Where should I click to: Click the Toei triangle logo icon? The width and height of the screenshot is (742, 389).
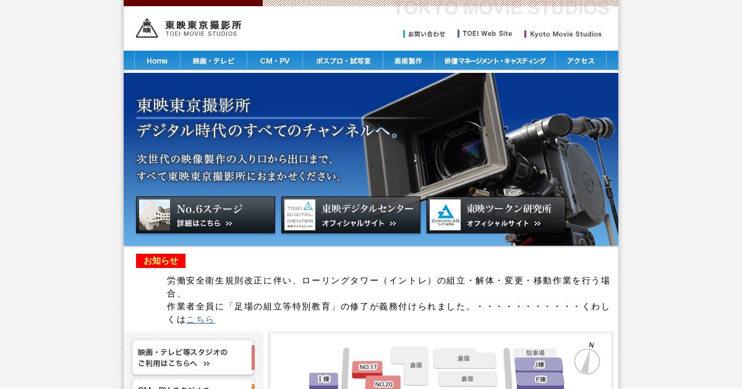147,28
